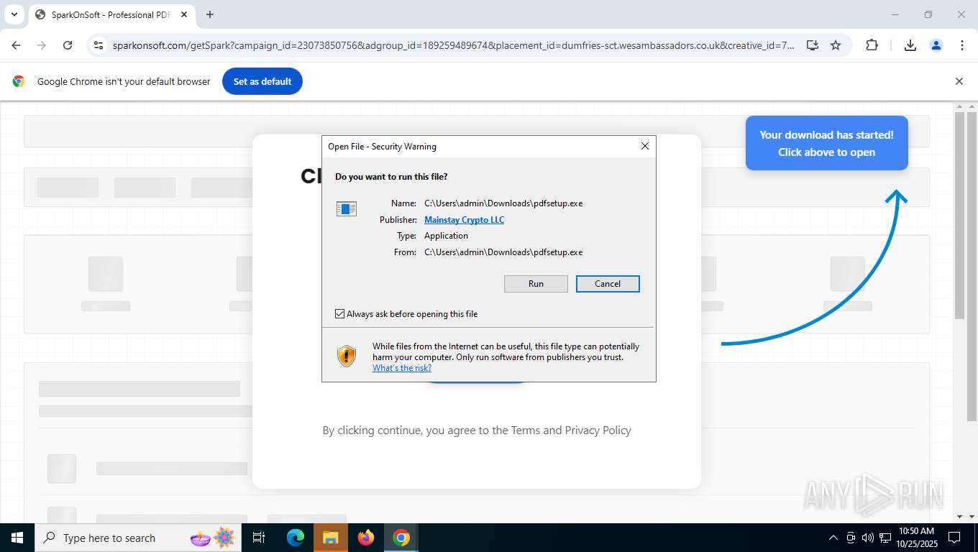The image size is (978, 552).
Task: Open the taskbar clock showing 10:50 AM
Action: pyautogui.click(x=916, y=538)
